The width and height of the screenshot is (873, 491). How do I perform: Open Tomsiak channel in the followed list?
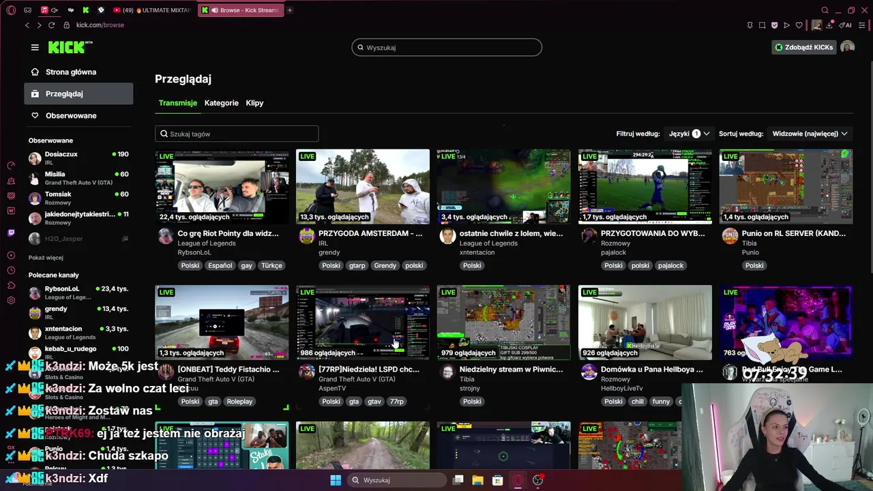(78, 198)
